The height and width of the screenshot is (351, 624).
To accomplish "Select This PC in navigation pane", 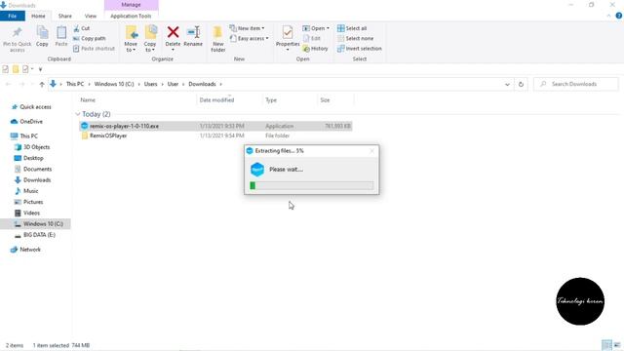I will [x=24, y=136].
